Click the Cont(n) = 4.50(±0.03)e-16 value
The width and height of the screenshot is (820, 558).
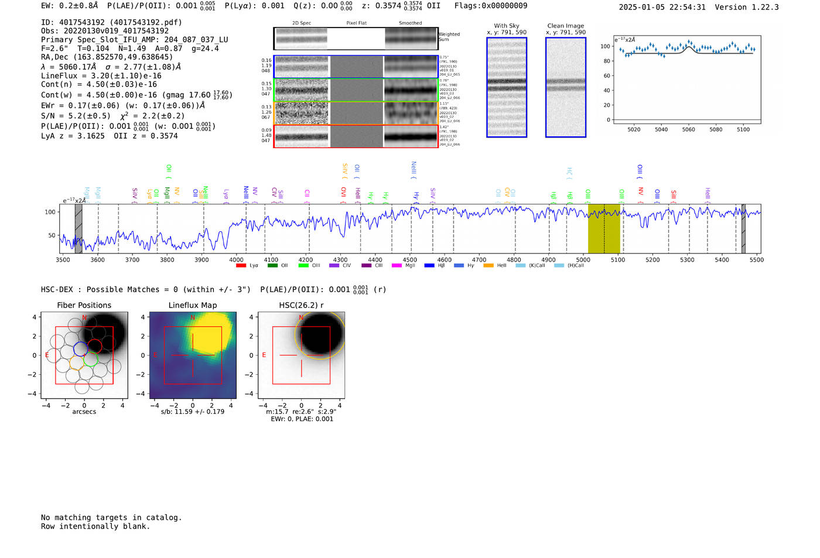coord(99,84)
